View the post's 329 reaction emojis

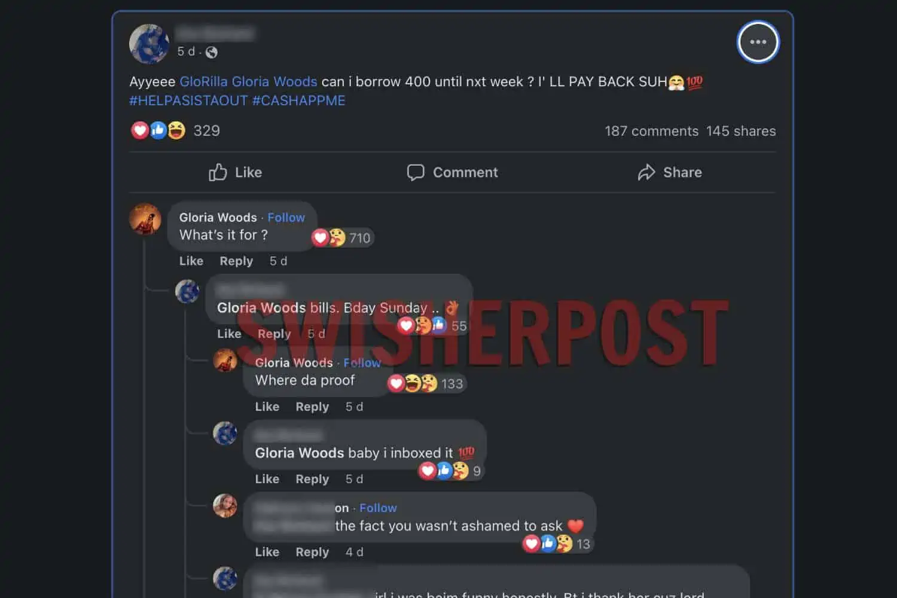175,130
